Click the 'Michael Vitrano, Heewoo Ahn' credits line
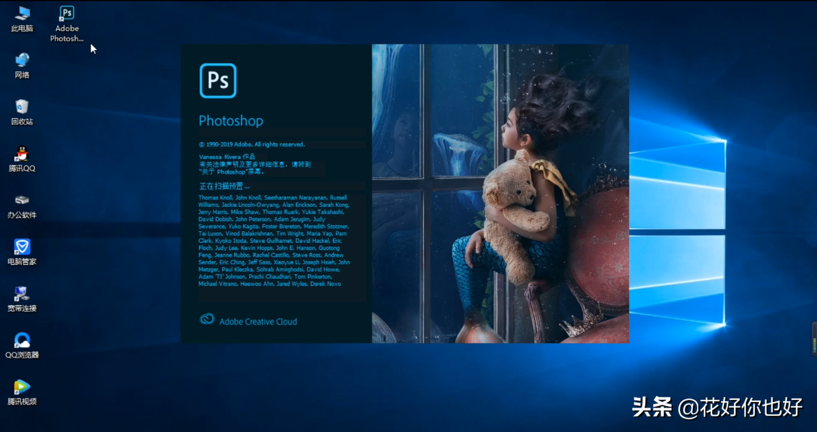 tap(269, 283)
